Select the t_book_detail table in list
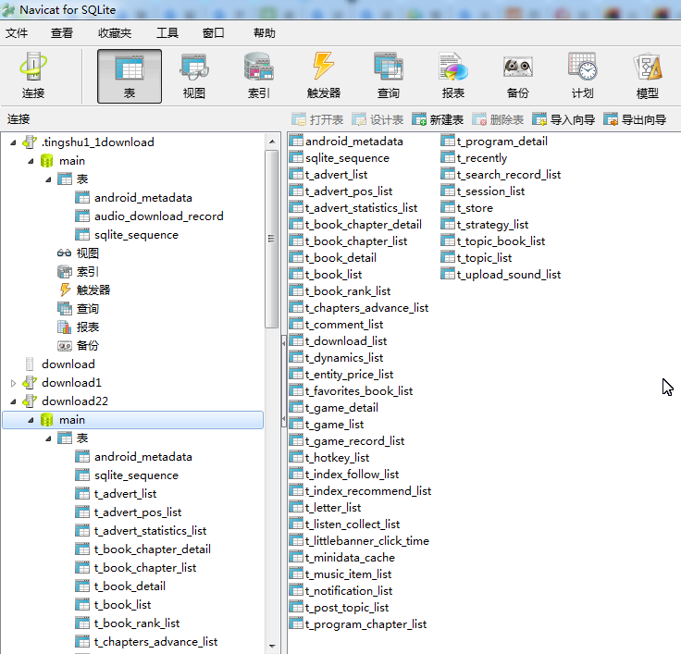681x654 pixels. [x=340, y=258]
